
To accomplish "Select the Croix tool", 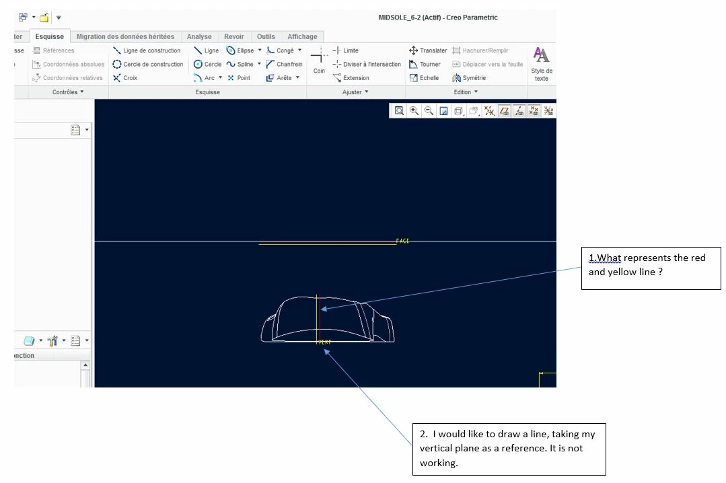I will click(x=125, y=78).
